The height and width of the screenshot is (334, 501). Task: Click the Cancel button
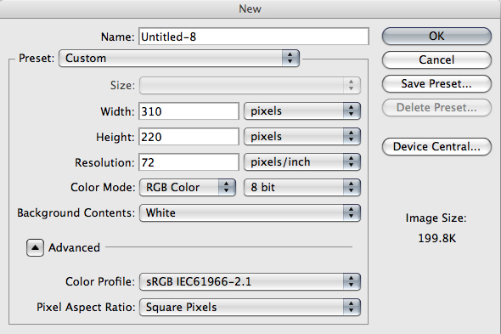point(436,59)
